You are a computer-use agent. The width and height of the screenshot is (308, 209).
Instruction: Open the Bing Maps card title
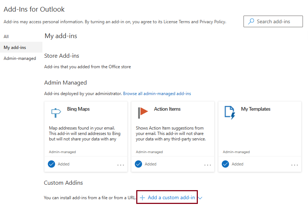click(x=78, y=109)
